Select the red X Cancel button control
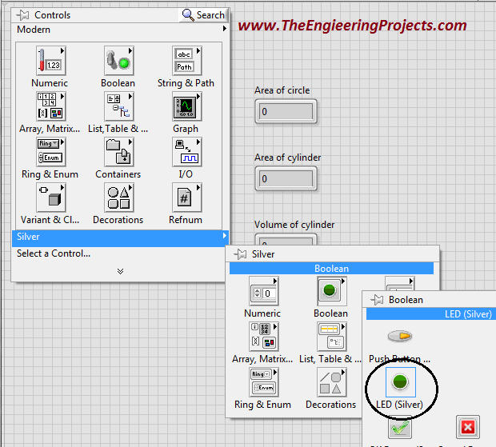496x447 pixels. 468,427
